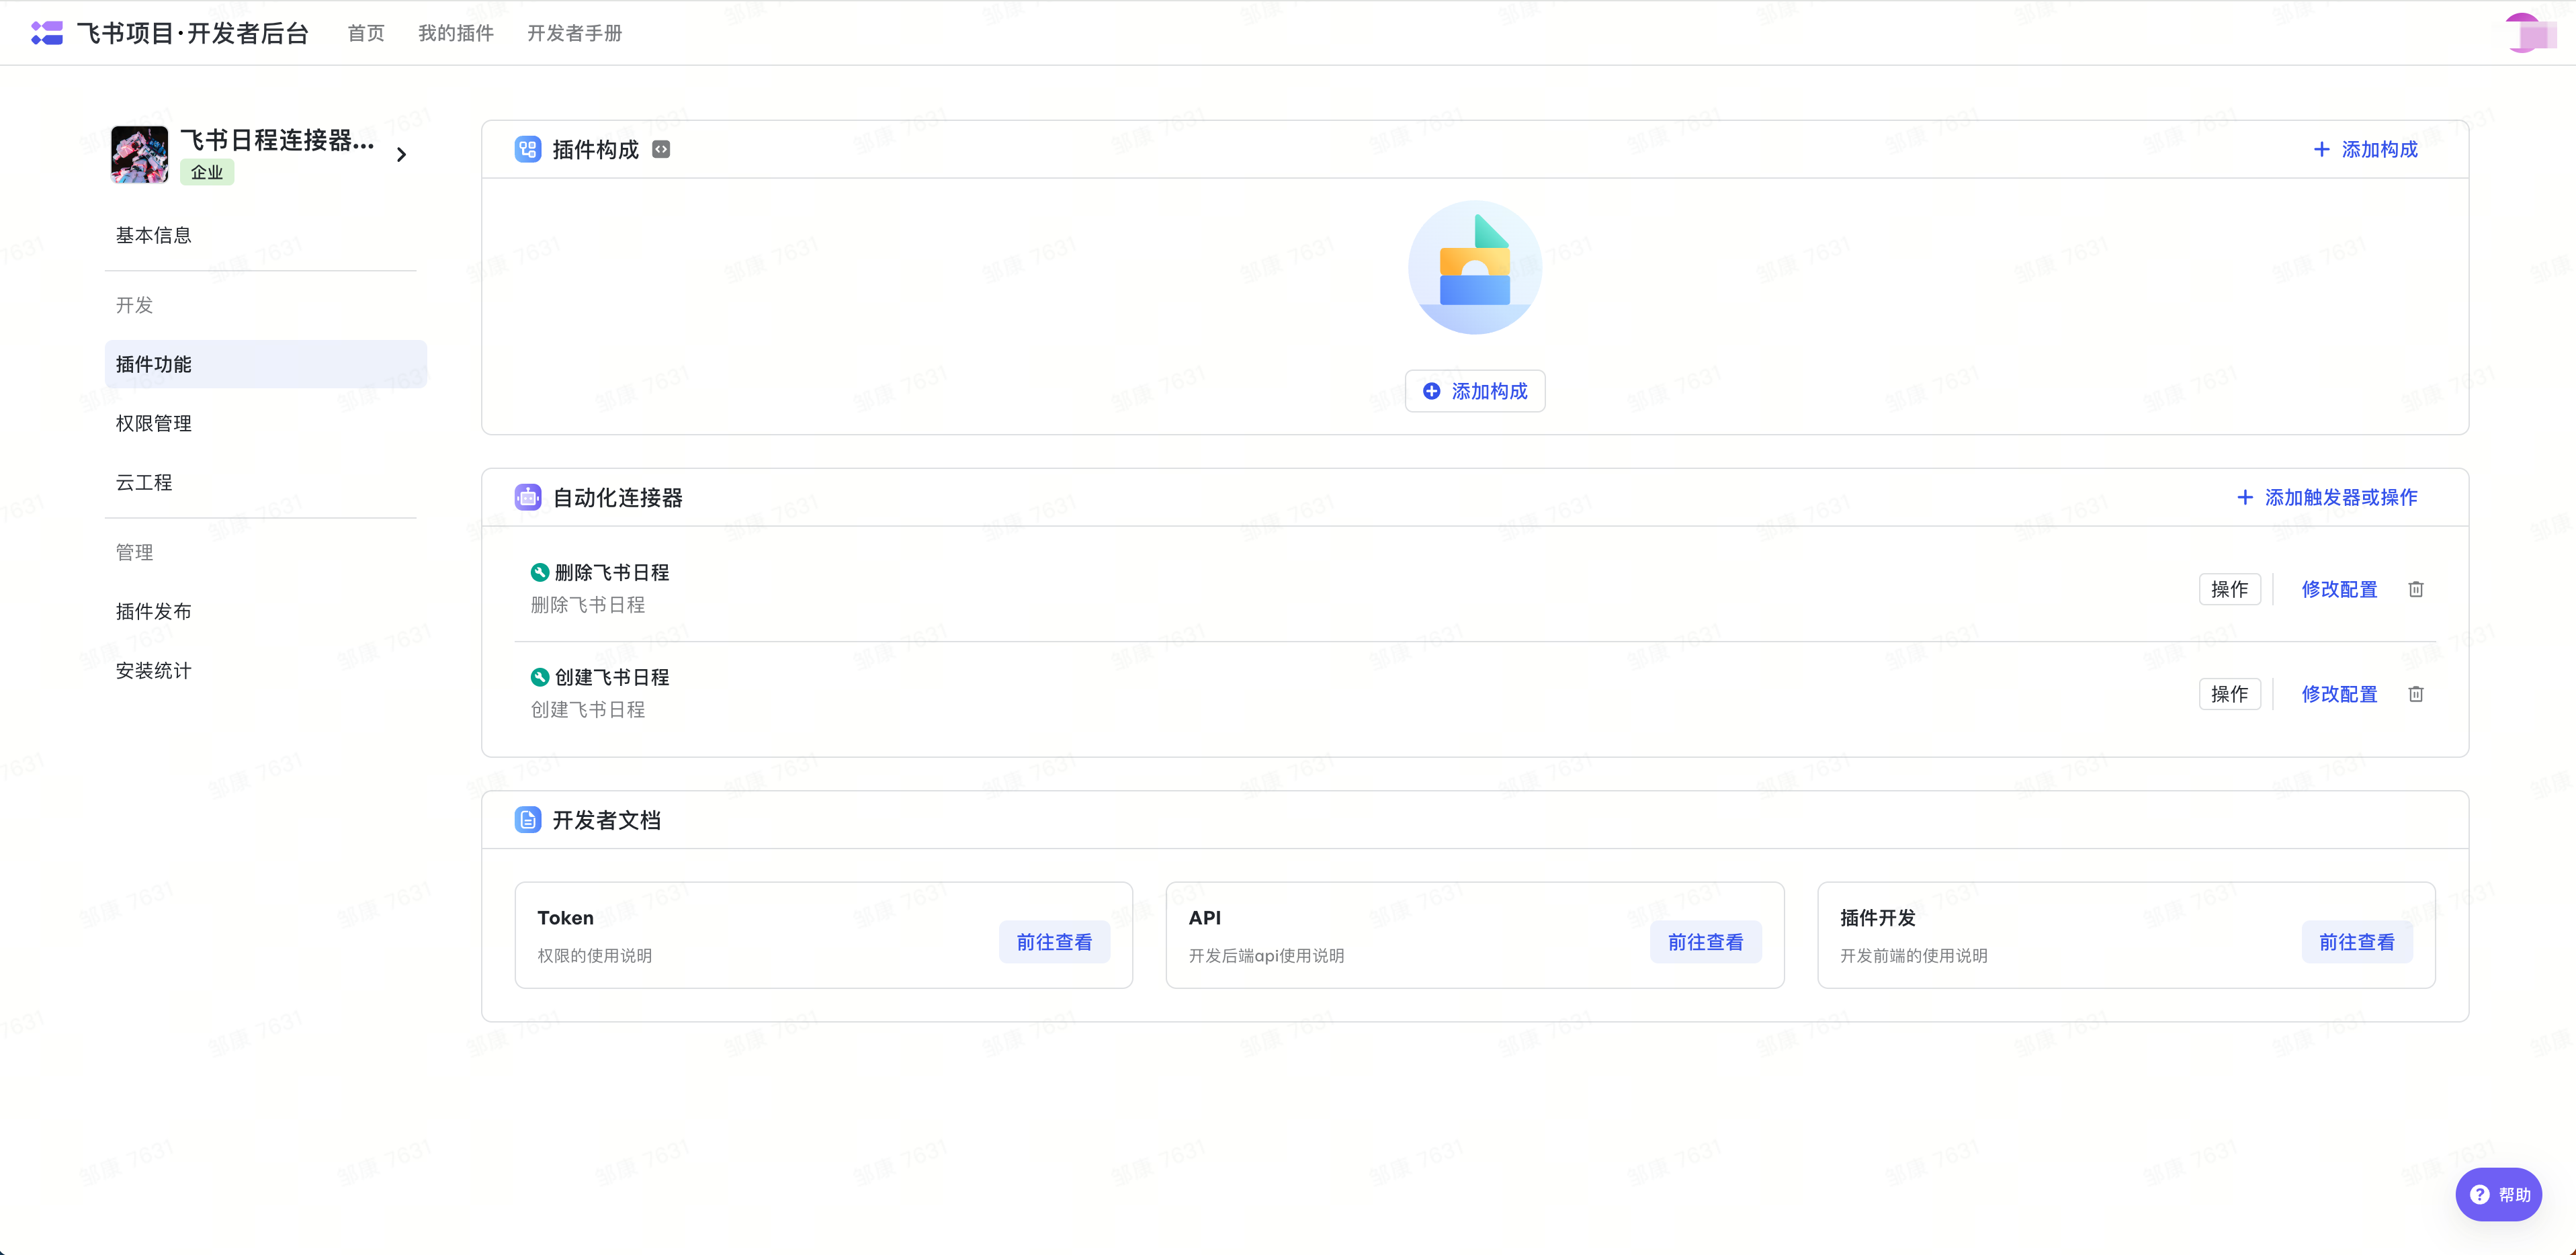Click the 自动化连接器 robot icon

(528, 497)
